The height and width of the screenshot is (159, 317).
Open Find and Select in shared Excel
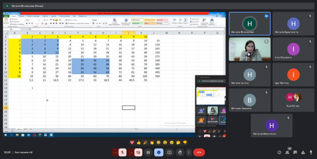coord(212,22)
